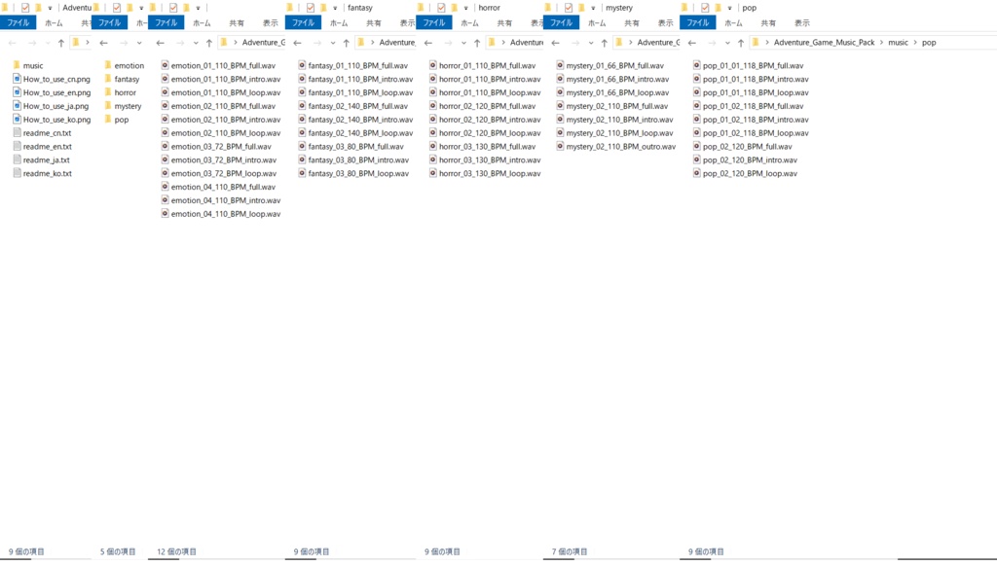Open recent locations dropdown in fantasy window
This screenshot has height=566, width=997.
333,43
